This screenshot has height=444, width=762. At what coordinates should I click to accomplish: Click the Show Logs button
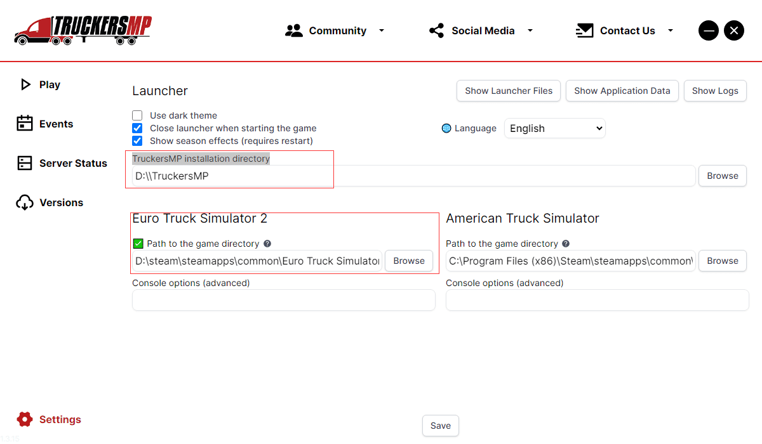point(714,91)
